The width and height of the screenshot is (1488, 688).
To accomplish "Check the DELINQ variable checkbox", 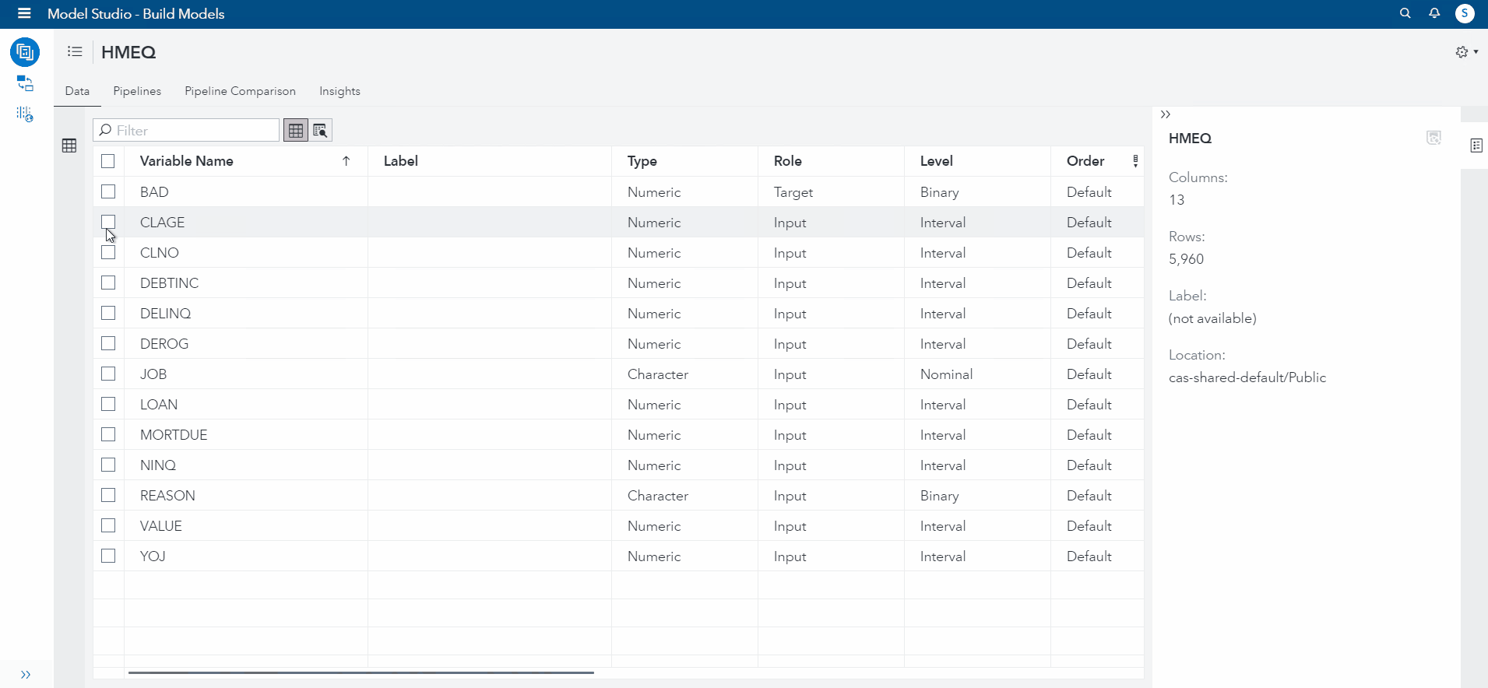I will (x=108, y=313).
